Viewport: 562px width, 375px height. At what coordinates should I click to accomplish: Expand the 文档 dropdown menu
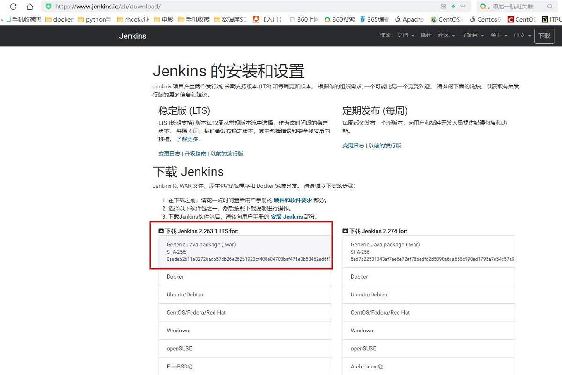(406, 36)
